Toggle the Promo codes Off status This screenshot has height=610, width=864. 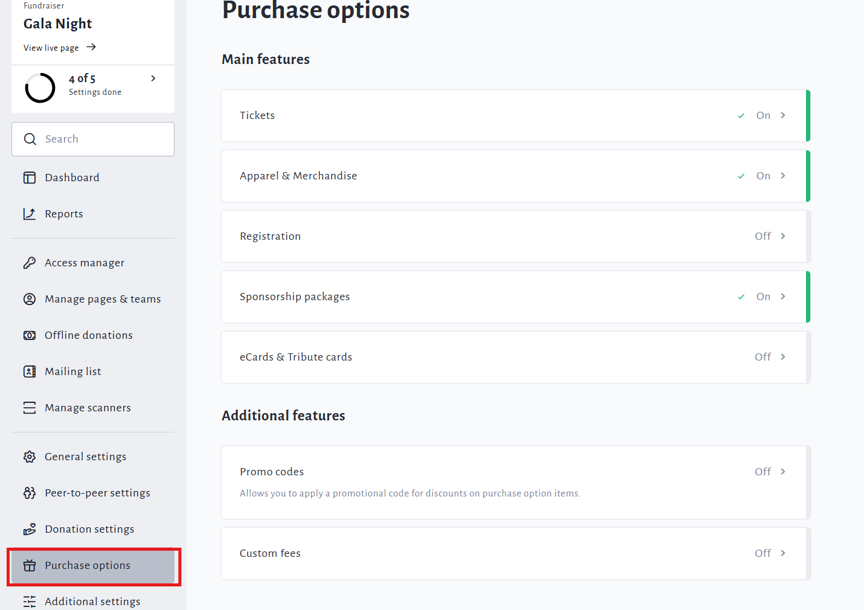[762, 472]
